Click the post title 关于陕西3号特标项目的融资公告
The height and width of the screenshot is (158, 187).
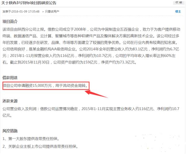tap(29, 3)
